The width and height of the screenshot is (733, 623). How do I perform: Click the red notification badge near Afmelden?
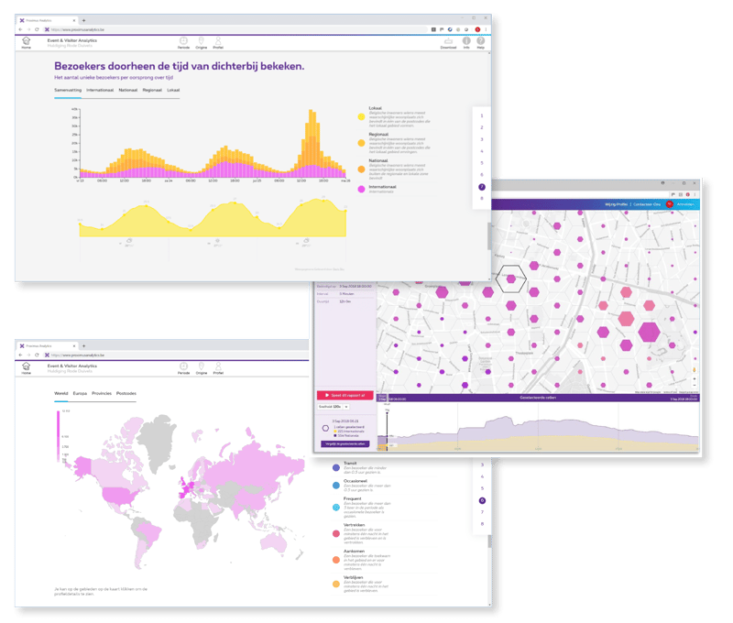tap(669, 202)
